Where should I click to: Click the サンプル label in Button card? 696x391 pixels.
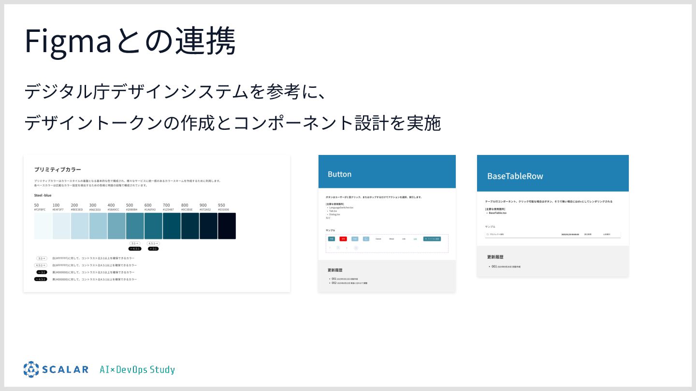330,230
